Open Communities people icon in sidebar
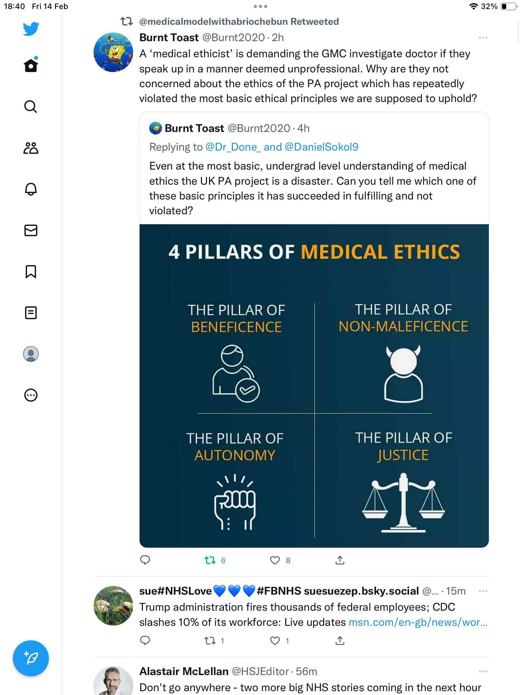The image size is (521, 695). click(x=31, y=148)
